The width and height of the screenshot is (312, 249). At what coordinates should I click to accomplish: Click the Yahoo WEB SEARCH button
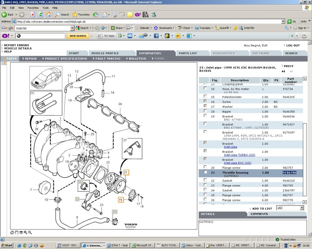(78, 36)
